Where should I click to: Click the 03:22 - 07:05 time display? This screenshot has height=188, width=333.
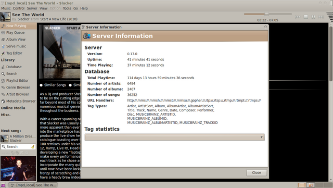(x=267, y=20)
